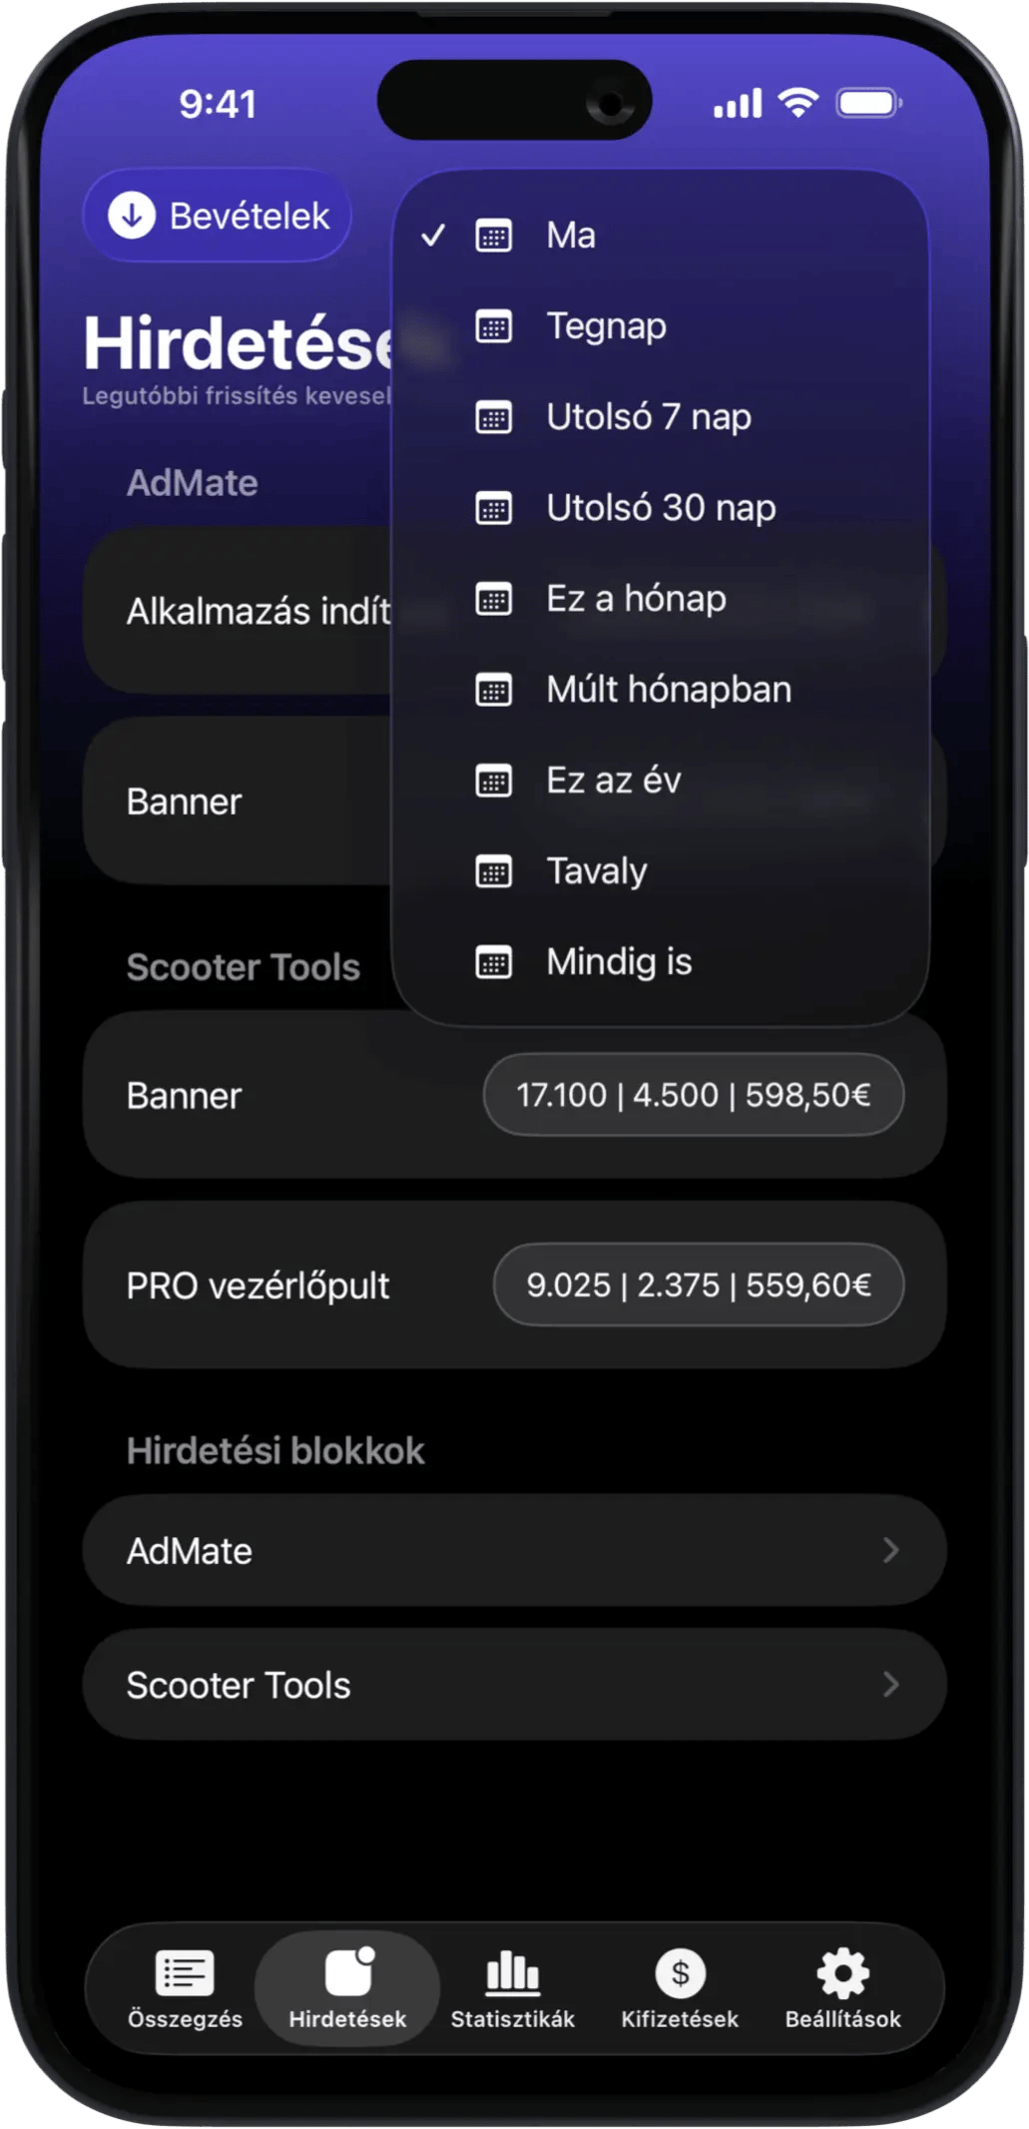Click Banner stats pill 17.100 | 4.500
This screenshot has height=2129, width=1029.
(x=693, y=1095)
